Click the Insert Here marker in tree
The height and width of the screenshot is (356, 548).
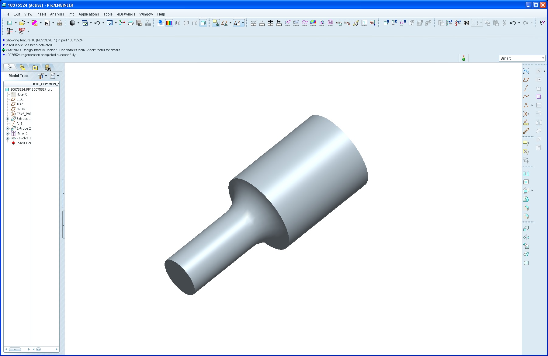coord(21,143)
